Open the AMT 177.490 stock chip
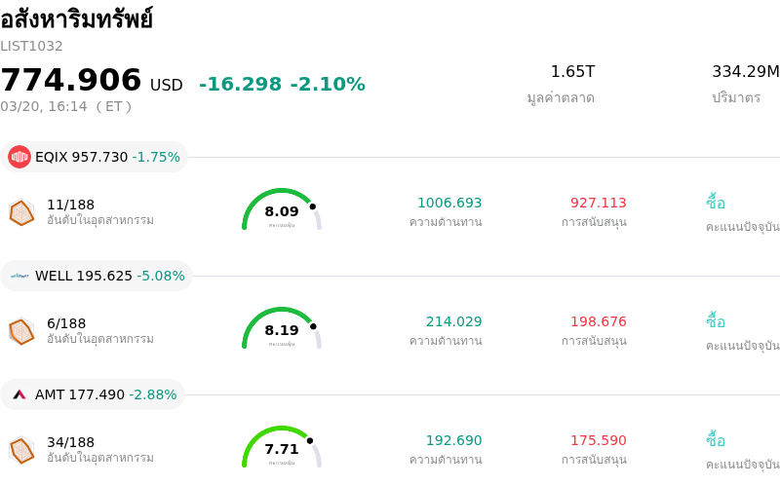 coord(94,394)
